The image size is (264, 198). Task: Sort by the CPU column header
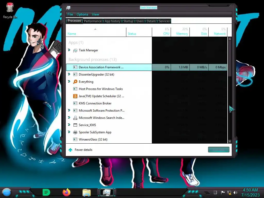point(161,32)
